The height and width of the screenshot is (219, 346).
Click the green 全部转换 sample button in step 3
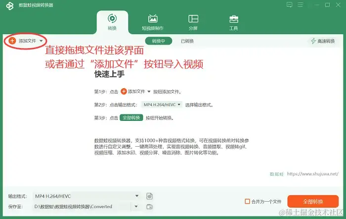coord(131,118)
